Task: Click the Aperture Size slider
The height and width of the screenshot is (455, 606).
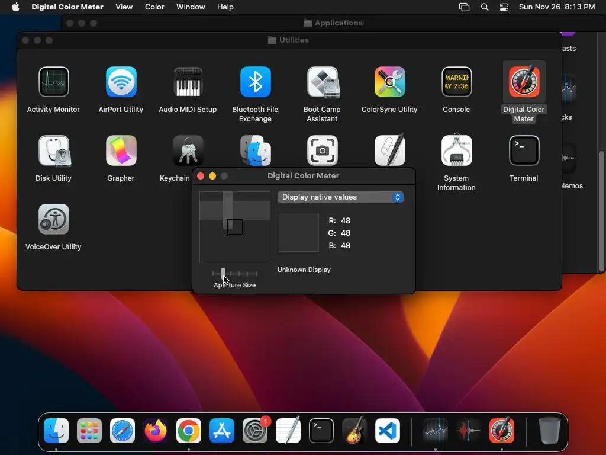Action: pyautogui.click(x=235, y=274)
